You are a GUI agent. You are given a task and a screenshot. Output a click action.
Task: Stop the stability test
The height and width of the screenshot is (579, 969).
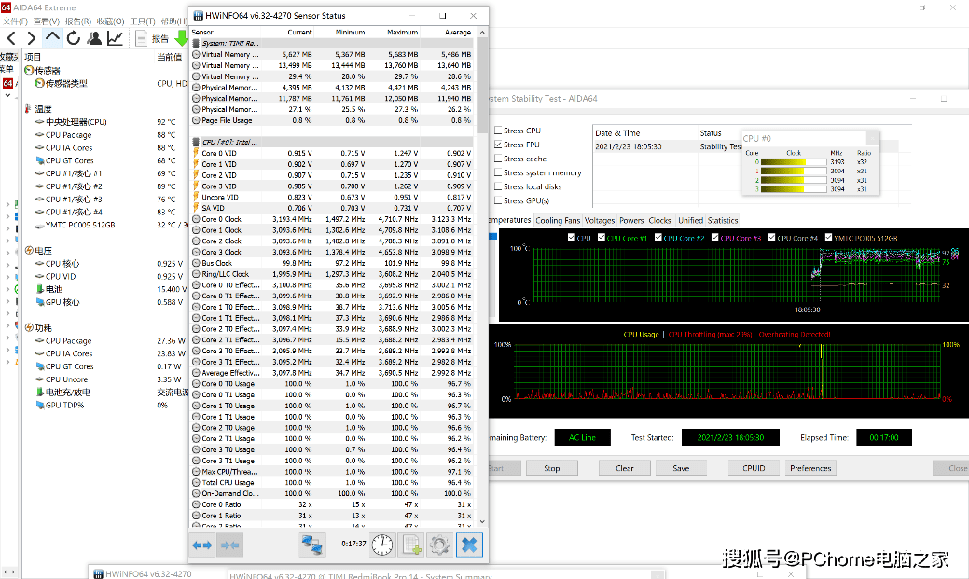[552, 468]
